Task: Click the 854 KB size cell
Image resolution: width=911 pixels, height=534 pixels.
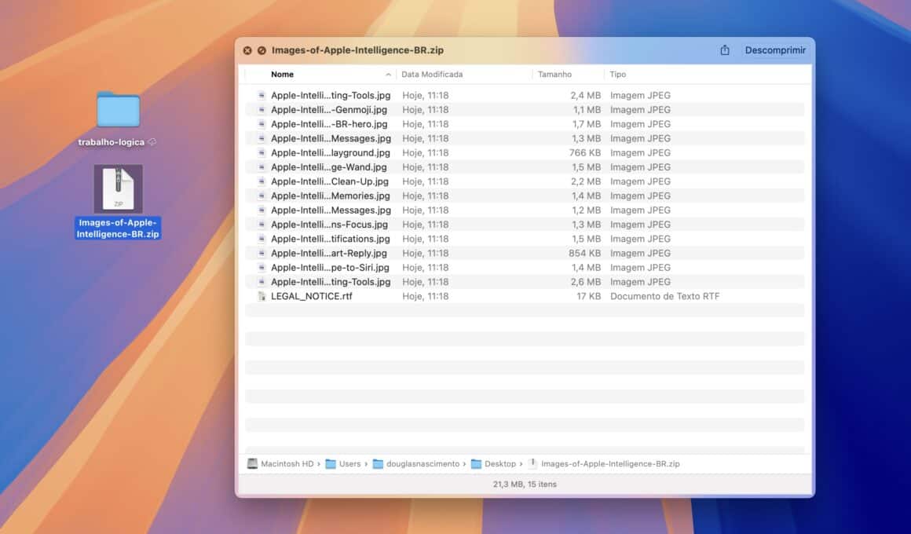Action: coord(585,254)
